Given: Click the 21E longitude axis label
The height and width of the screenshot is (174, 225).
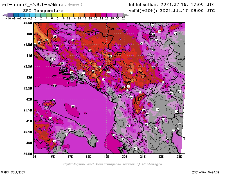Looking at the screenshot, I should pos(143,157).
